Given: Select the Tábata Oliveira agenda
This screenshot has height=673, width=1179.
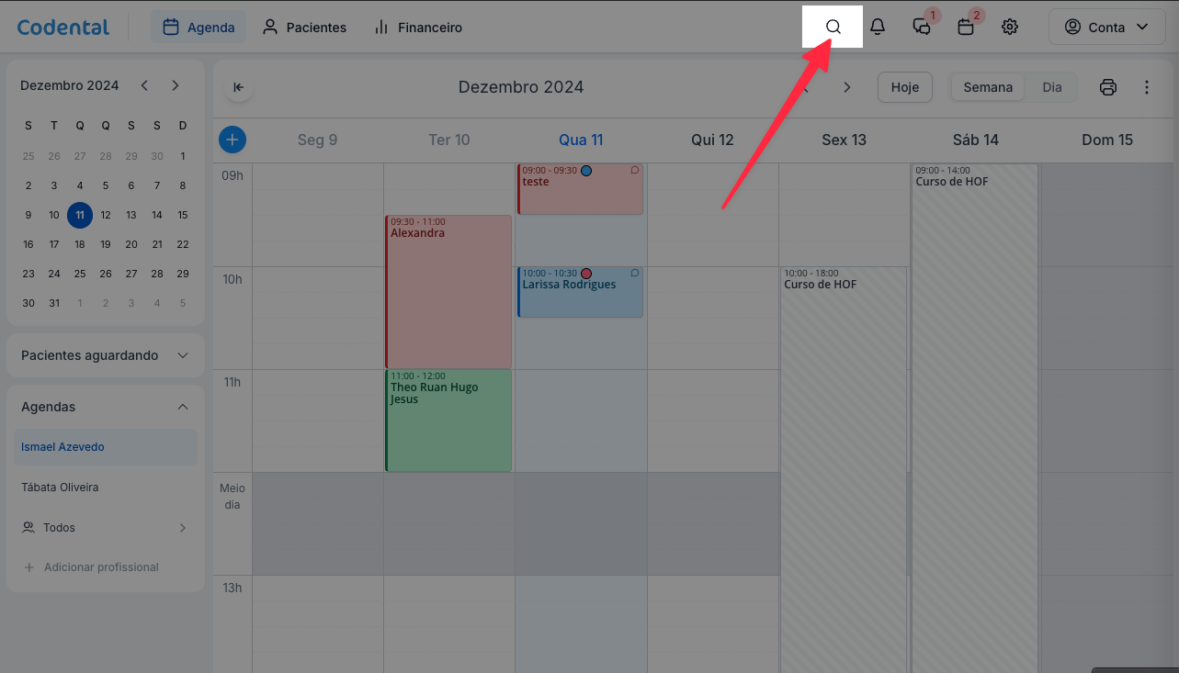Looking at the screenshot, I should [60, 488].
